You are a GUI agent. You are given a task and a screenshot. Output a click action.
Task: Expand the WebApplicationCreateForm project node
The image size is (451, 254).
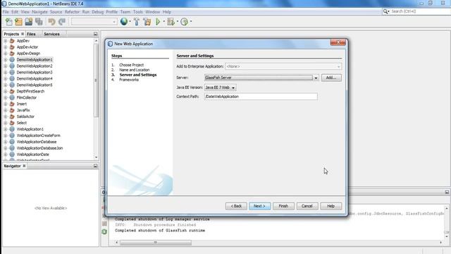coord(6,135)
